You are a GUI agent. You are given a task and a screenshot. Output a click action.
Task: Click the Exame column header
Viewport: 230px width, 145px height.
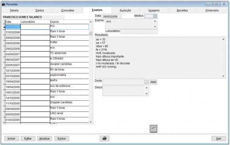point(69,22)
